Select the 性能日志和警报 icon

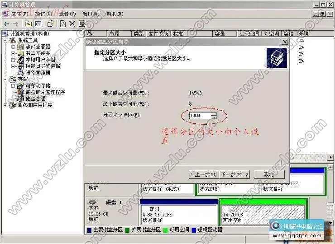20,66
